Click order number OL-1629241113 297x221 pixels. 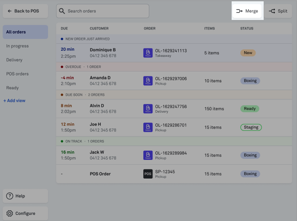point(171,51)
